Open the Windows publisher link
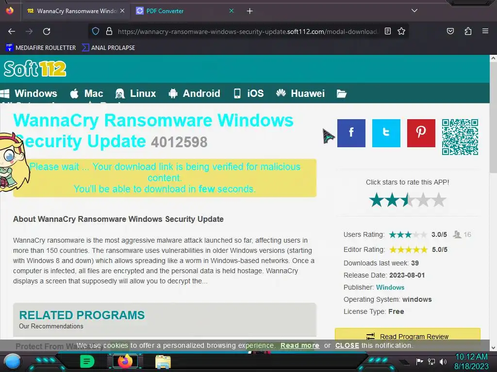This screenshot has width=497, height=372. pos(390,287)
